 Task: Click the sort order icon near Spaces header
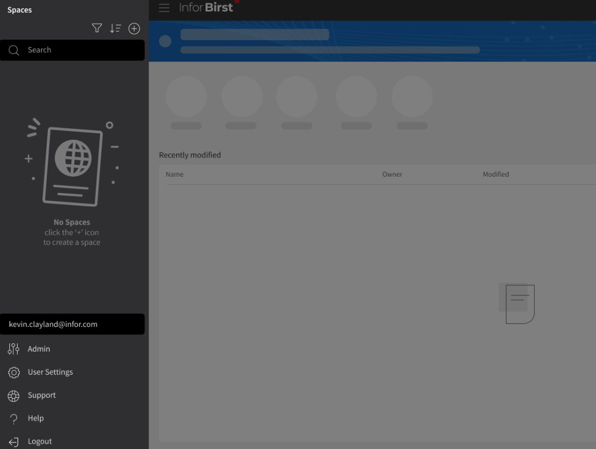coord(115,28)
